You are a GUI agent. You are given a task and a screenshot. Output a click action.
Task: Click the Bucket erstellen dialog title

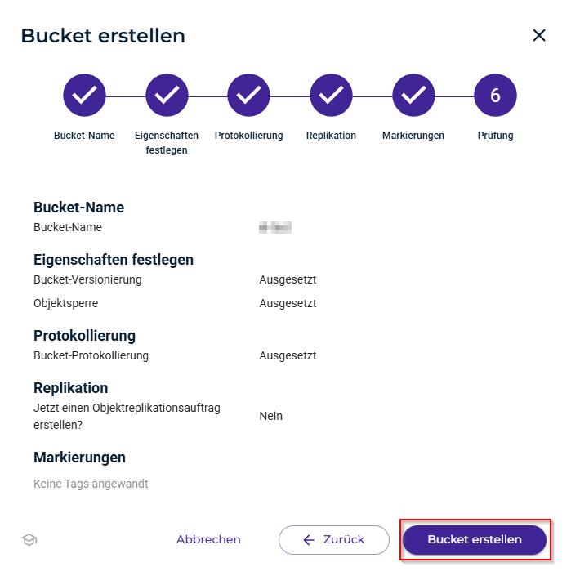tap(103, 36)
